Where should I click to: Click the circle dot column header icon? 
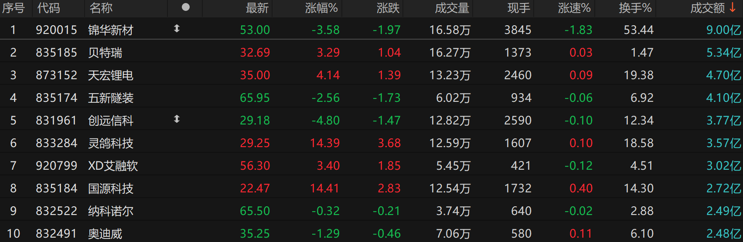point(186,7)
